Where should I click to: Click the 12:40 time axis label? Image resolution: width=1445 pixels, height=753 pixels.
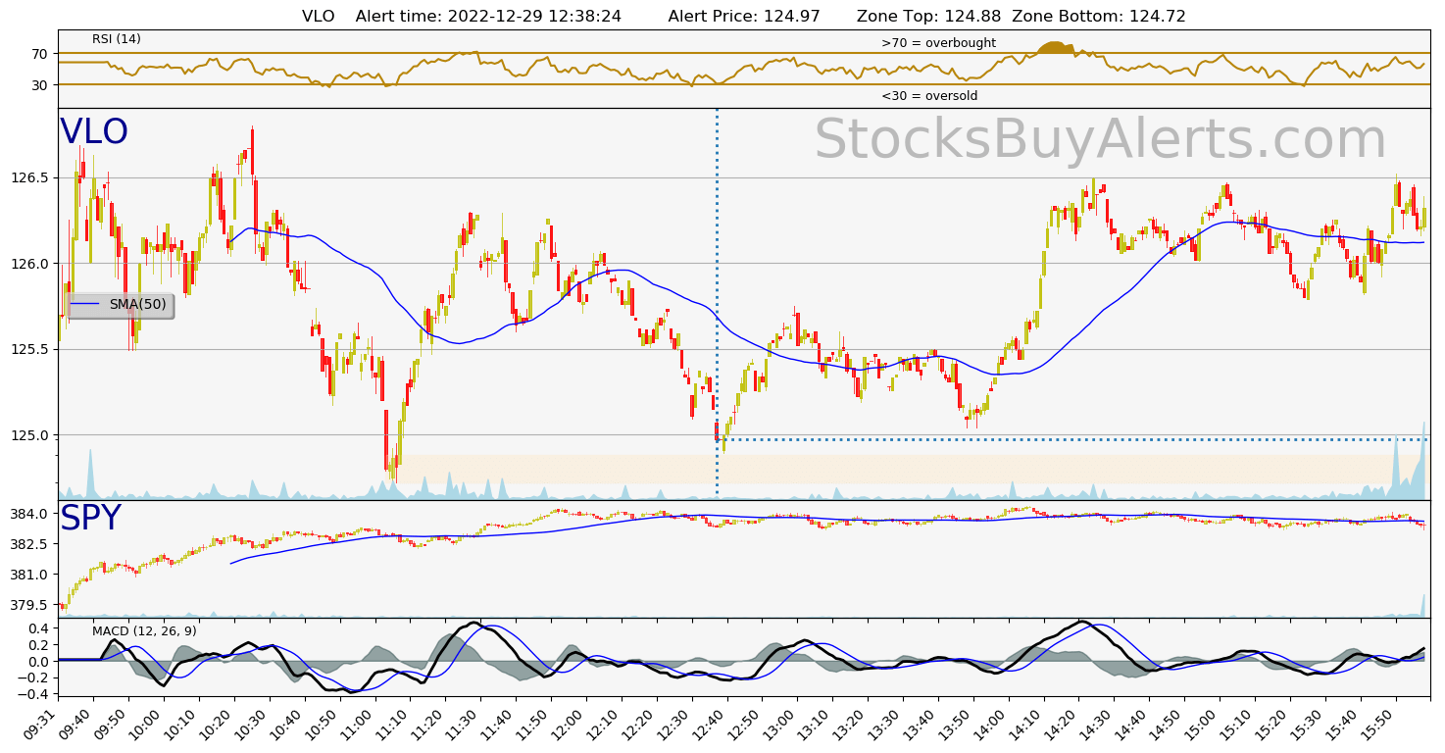pos(710,724)
